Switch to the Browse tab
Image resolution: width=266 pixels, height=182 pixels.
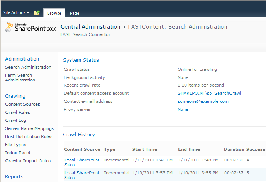54,13
